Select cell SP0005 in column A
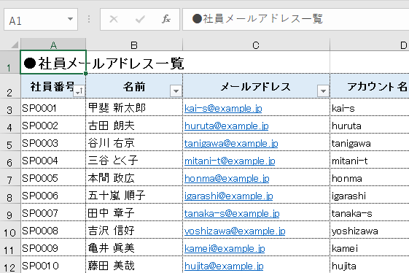Viewport: 409px width, 273px height. click(53, 177)
